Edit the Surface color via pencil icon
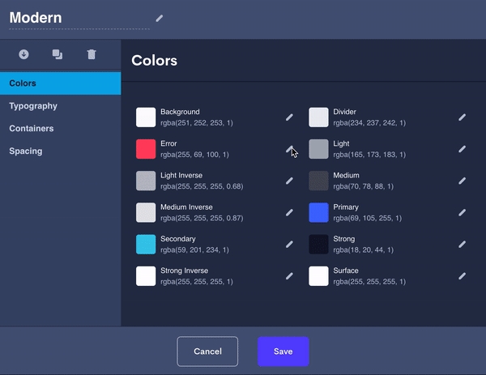This screenshot has width=486, height=375. [x=462, y=275]
